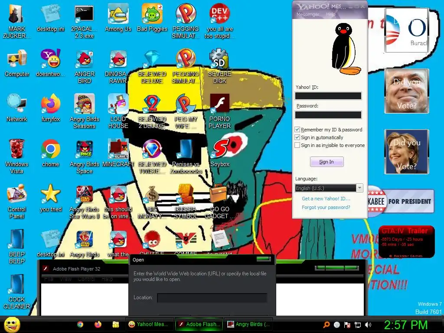Launch the furryfox Firefox icon
This screenshot has height=333, width=444.
[50, 108]
